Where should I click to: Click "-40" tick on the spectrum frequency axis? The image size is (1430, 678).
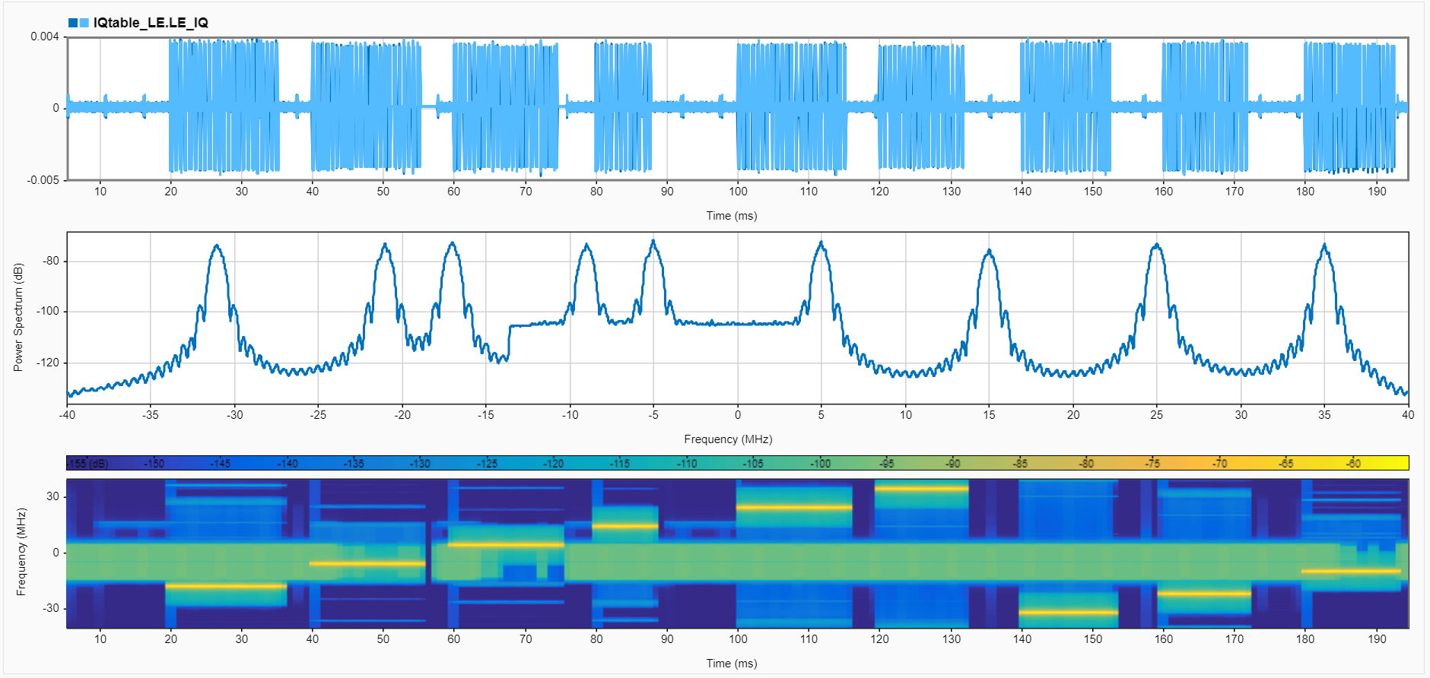(x=67, y=415)
